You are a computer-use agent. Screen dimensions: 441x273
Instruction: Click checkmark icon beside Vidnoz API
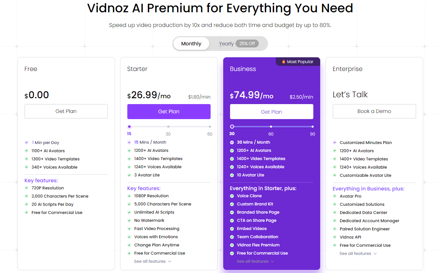tap(335, 237)
